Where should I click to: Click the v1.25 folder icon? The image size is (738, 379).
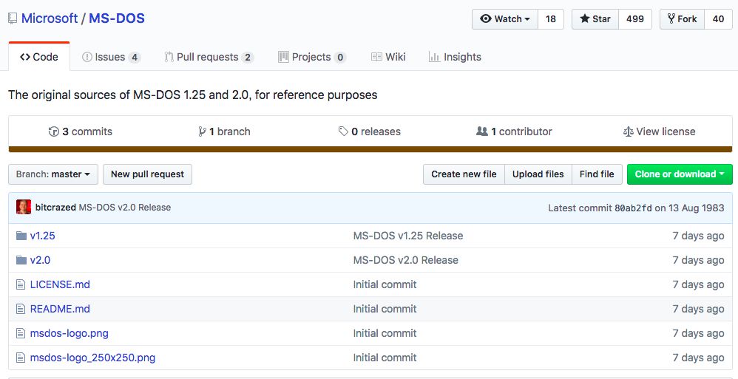[x=21, y=236]
